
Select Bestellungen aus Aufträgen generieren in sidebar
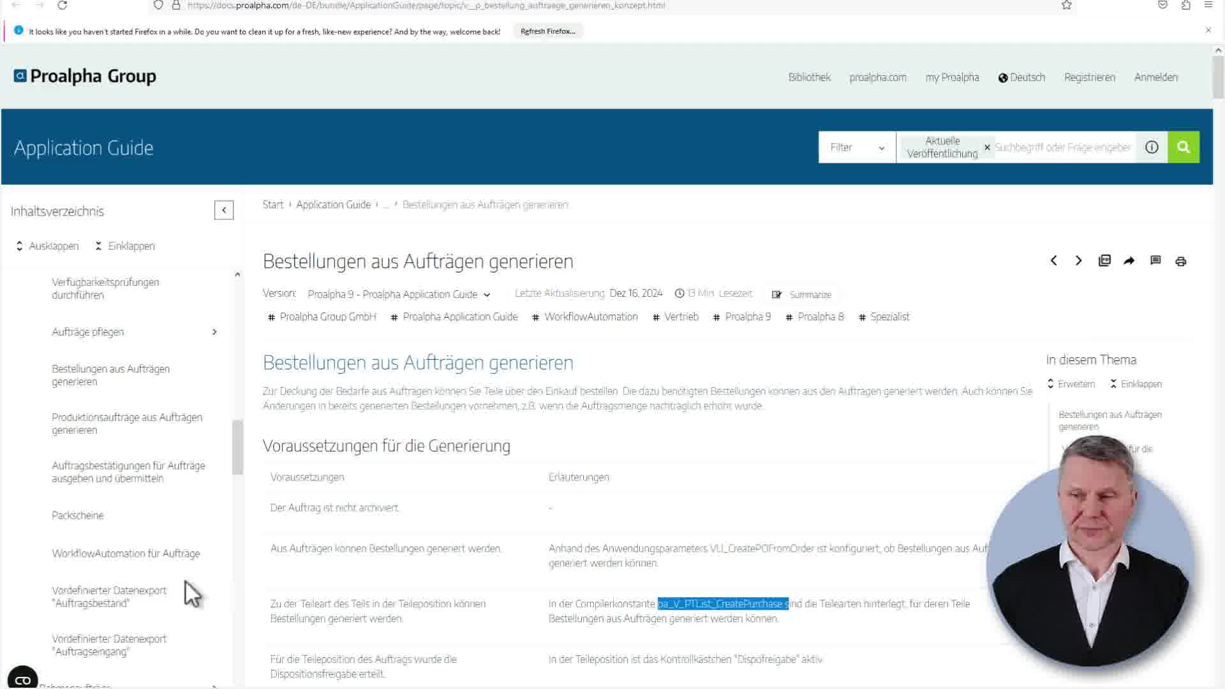tap(110, 375)
